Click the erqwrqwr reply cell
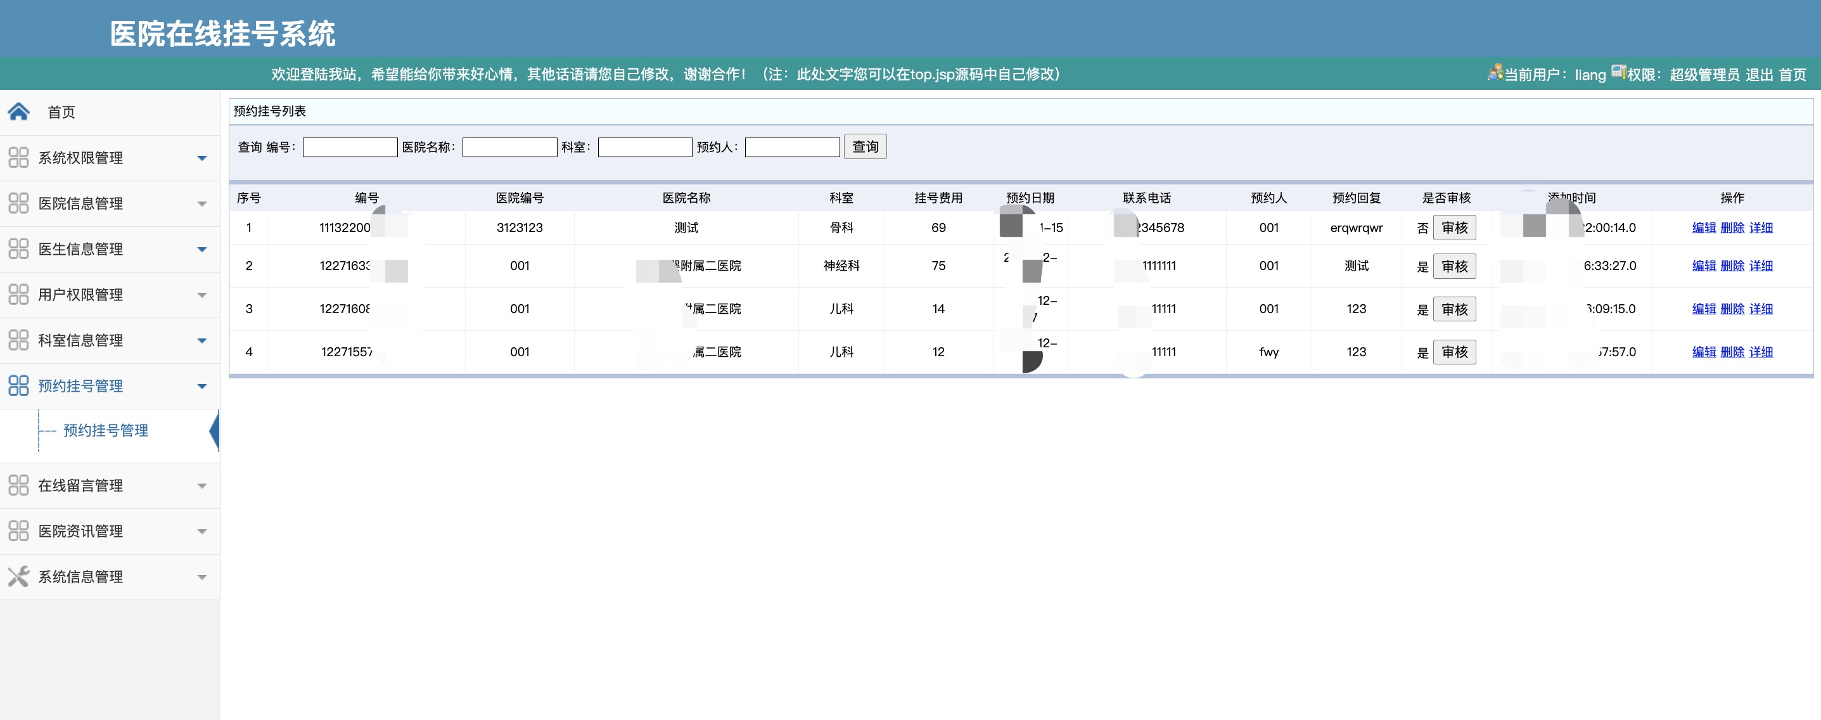 coord(1356,228)
